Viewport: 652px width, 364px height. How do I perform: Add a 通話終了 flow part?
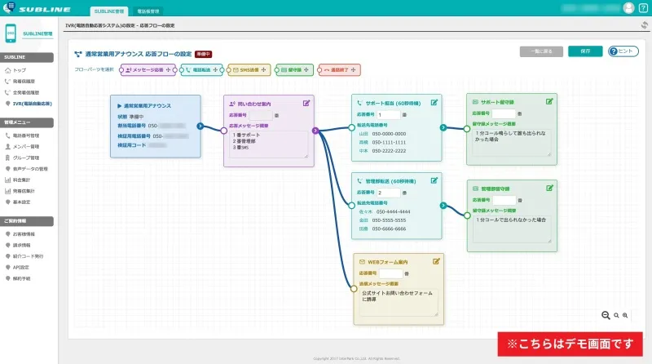pyautogui.click(x=339, y=70)
